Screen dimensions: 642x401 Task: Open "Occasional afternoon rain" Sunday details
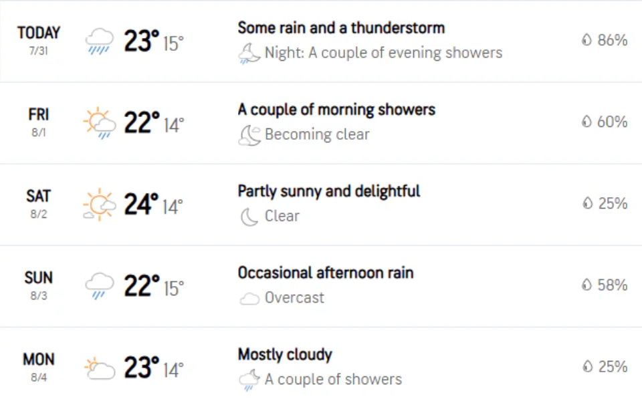point(326,273)
